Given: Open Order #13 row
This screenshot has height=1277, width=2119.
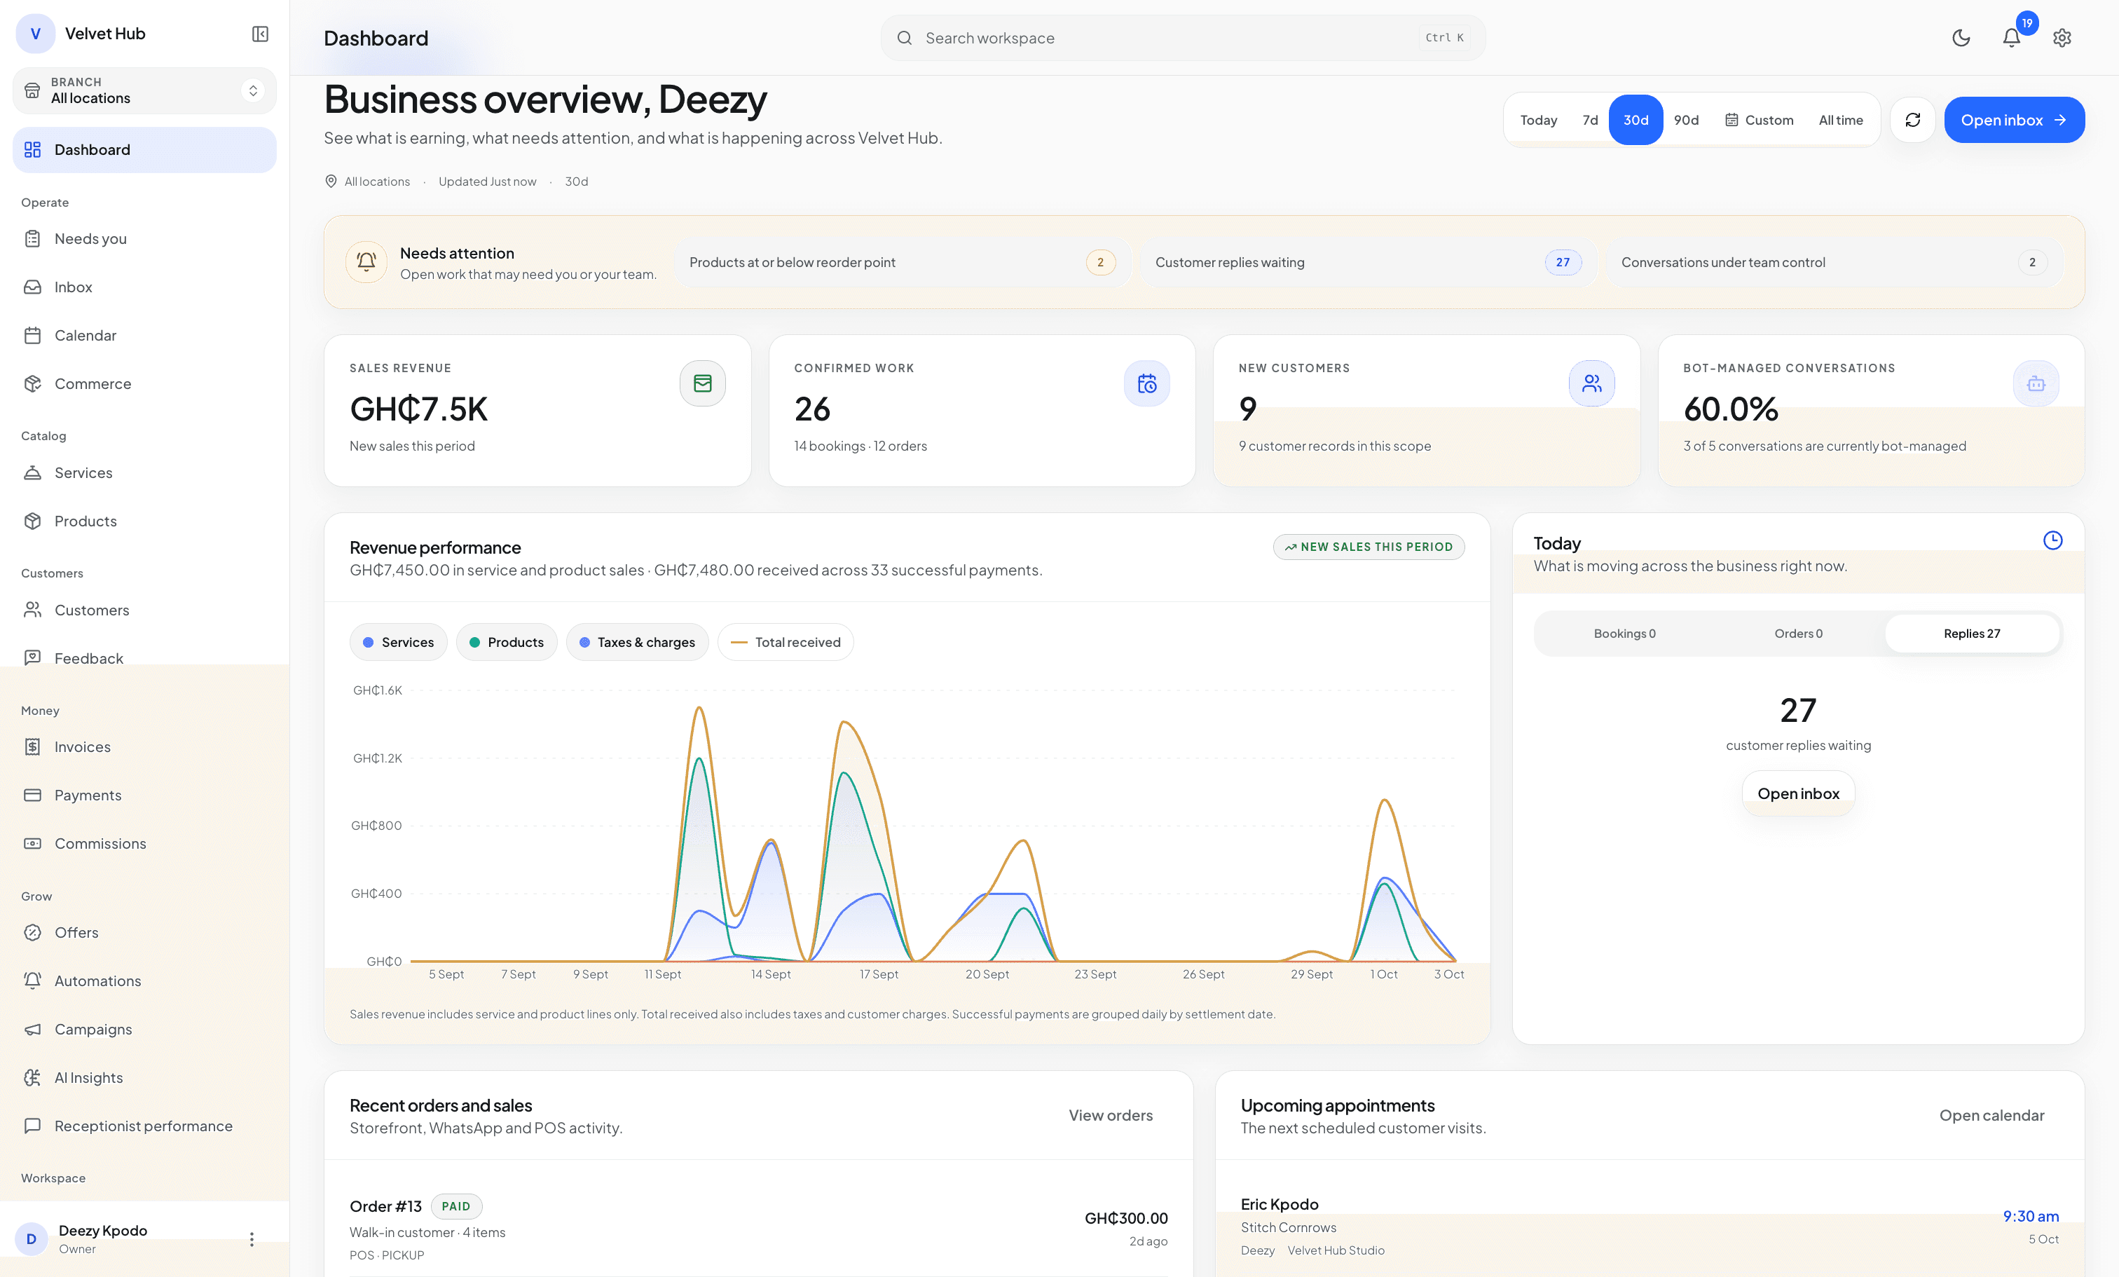Looking at the screenshot, I should (758, 1229).
